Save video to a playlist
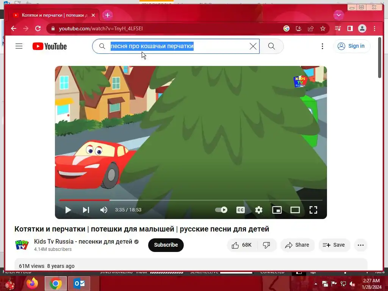This screenshot has width=388, height=291. [x=334, y=245]
